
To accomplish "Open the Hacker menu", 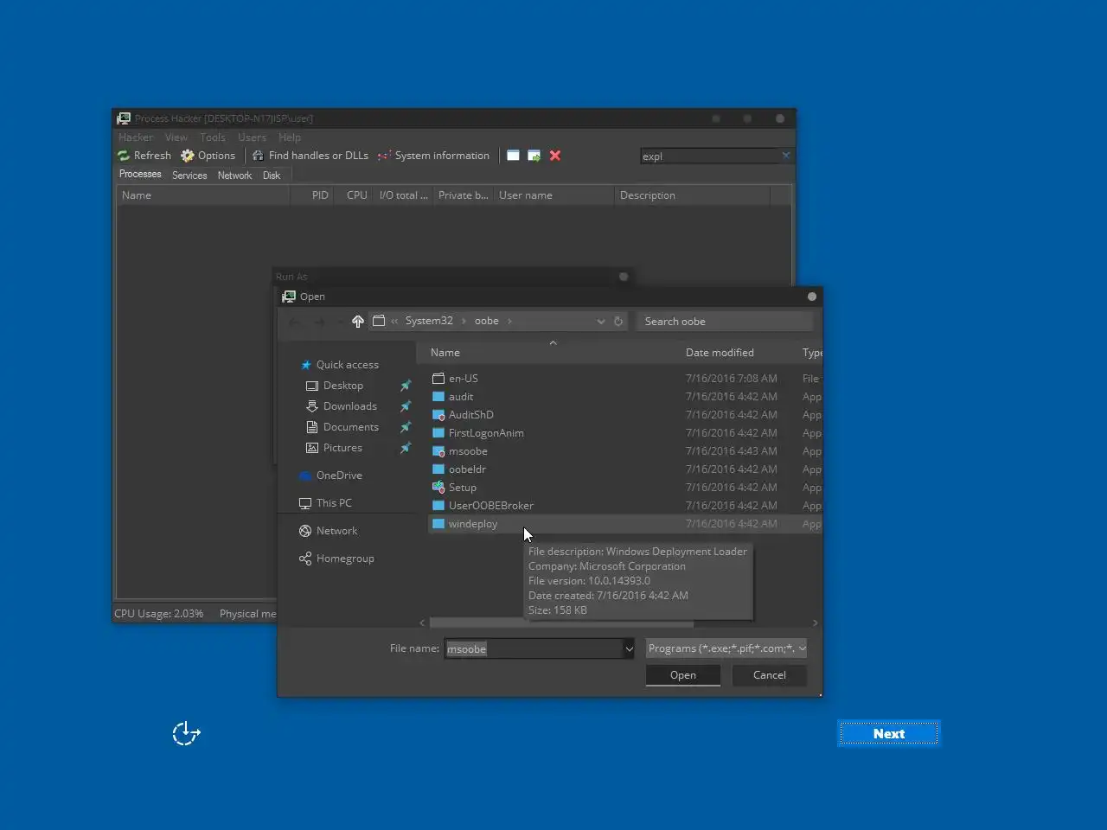I will [x=136, y=137].
